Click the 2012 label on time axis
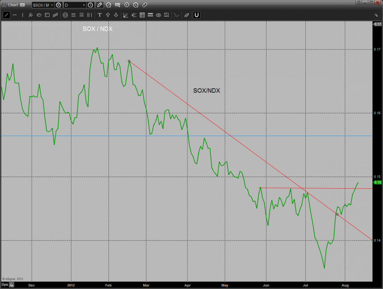Viewport: 383px width, 289px height. pos(71,285)
